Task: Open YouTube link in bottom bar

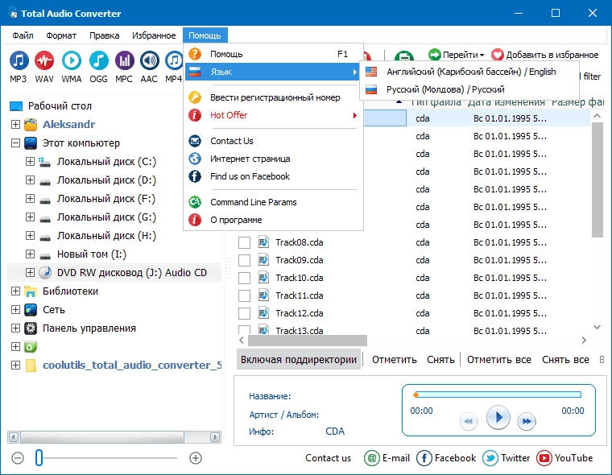Action: [x=564, y=458]
